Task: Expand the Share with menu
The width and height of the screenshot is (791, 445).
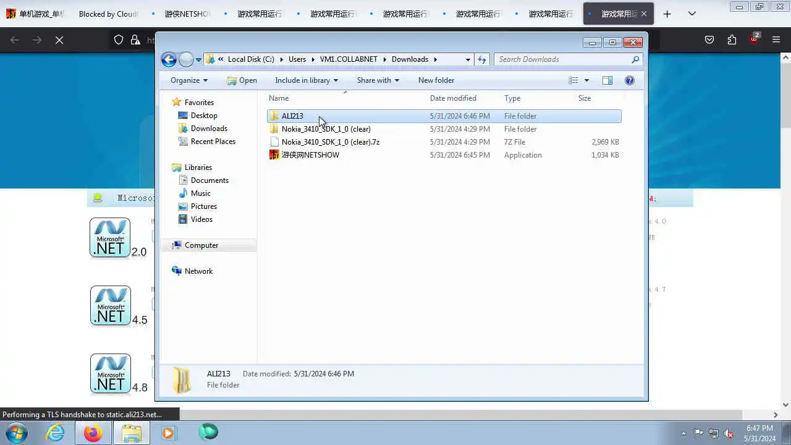Action: (378, 80)
